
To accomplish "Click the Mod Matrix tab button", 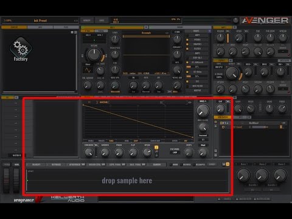I will click(x=223, y=117).
